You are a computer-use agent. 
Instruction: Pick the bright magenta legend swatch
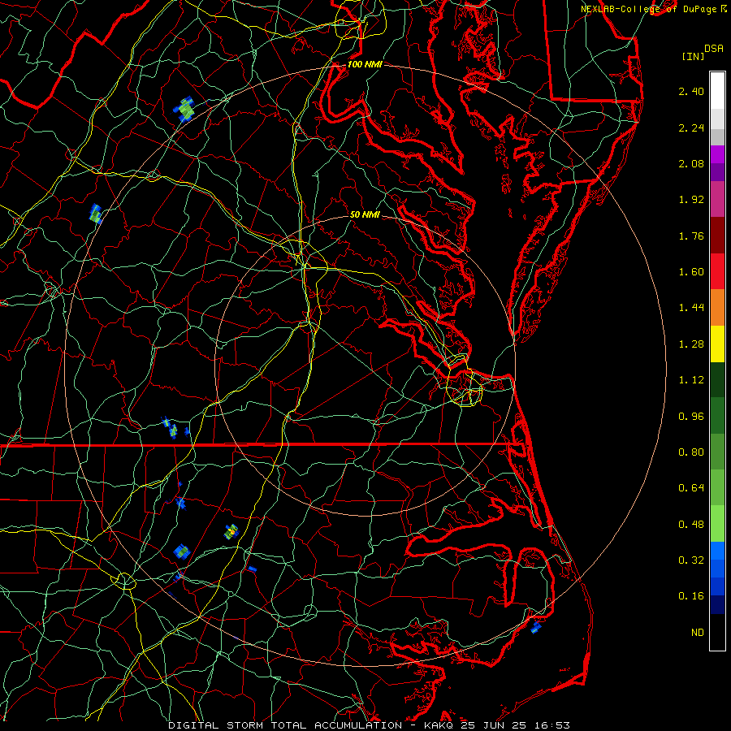click(717, 154)
